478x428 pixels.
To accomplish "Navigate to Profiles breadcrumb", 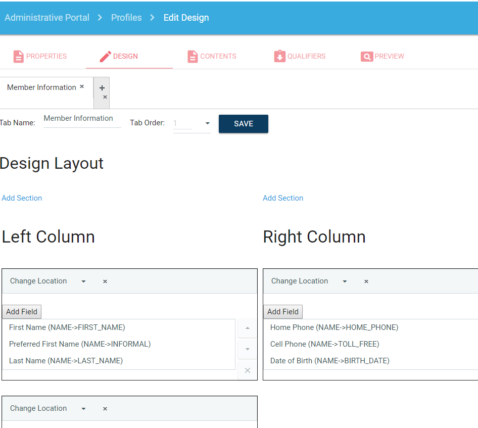I will 126,18.
